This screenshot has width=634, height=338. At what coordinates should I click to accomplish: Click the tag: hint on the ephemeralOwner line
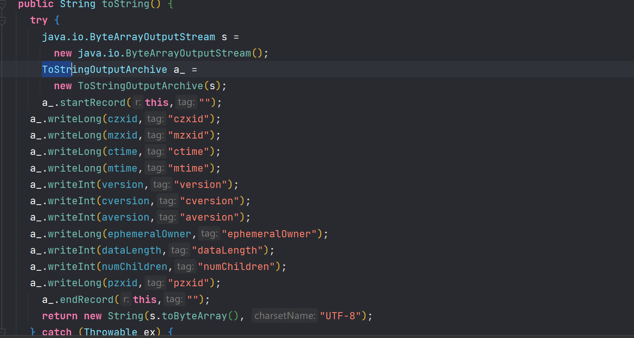(209, 234)
